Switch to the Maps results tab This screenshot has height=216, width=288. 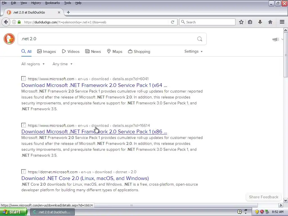115,51
